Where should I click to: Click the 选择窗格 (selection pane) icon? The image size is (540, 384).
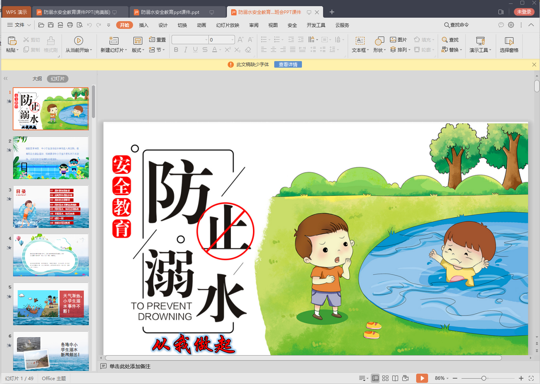coord(508,44)
